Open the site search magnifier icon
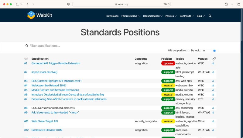Screen dimensions: 243x138 210,16
